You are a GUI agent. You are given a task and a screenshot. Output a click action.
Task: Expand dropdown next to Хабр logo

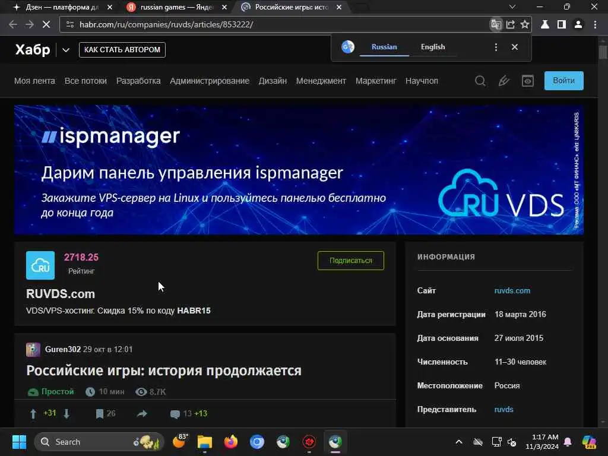tap(66, 50)
